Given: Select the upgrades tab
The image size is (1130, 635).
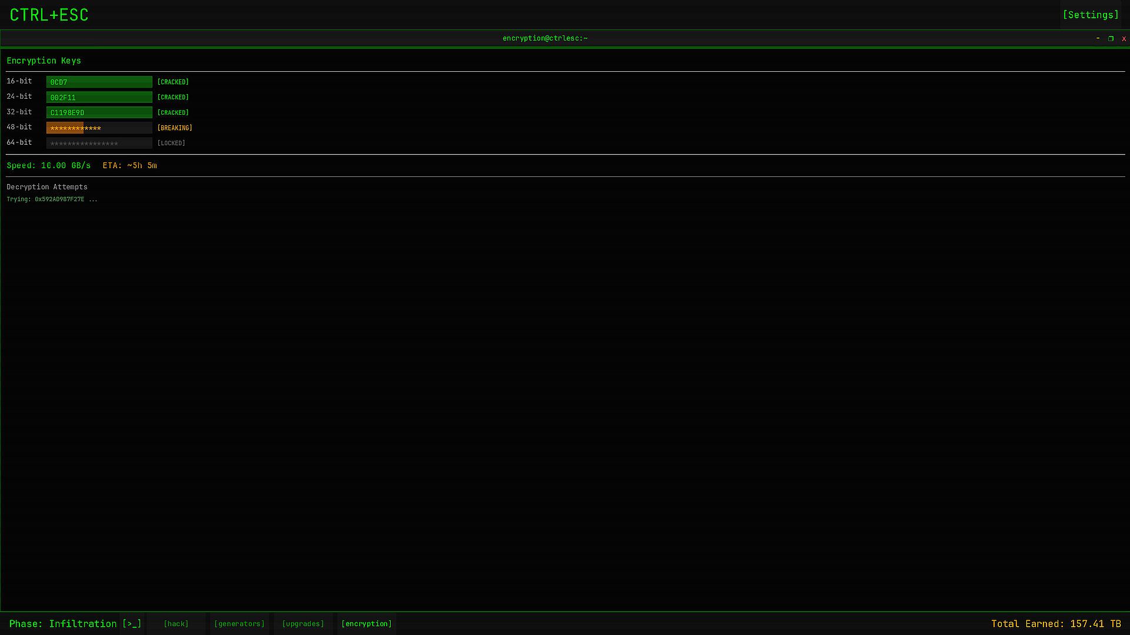Looking at the screenshot, I should click(303, 624).
